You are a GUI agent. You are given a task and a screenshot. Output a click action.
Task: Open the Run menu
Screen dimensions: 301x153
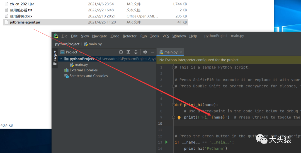[x=144, y=36]
